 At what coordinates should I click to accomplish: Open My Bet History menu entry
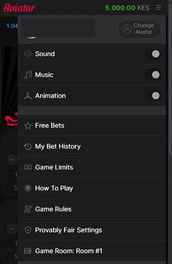point(92,146)
